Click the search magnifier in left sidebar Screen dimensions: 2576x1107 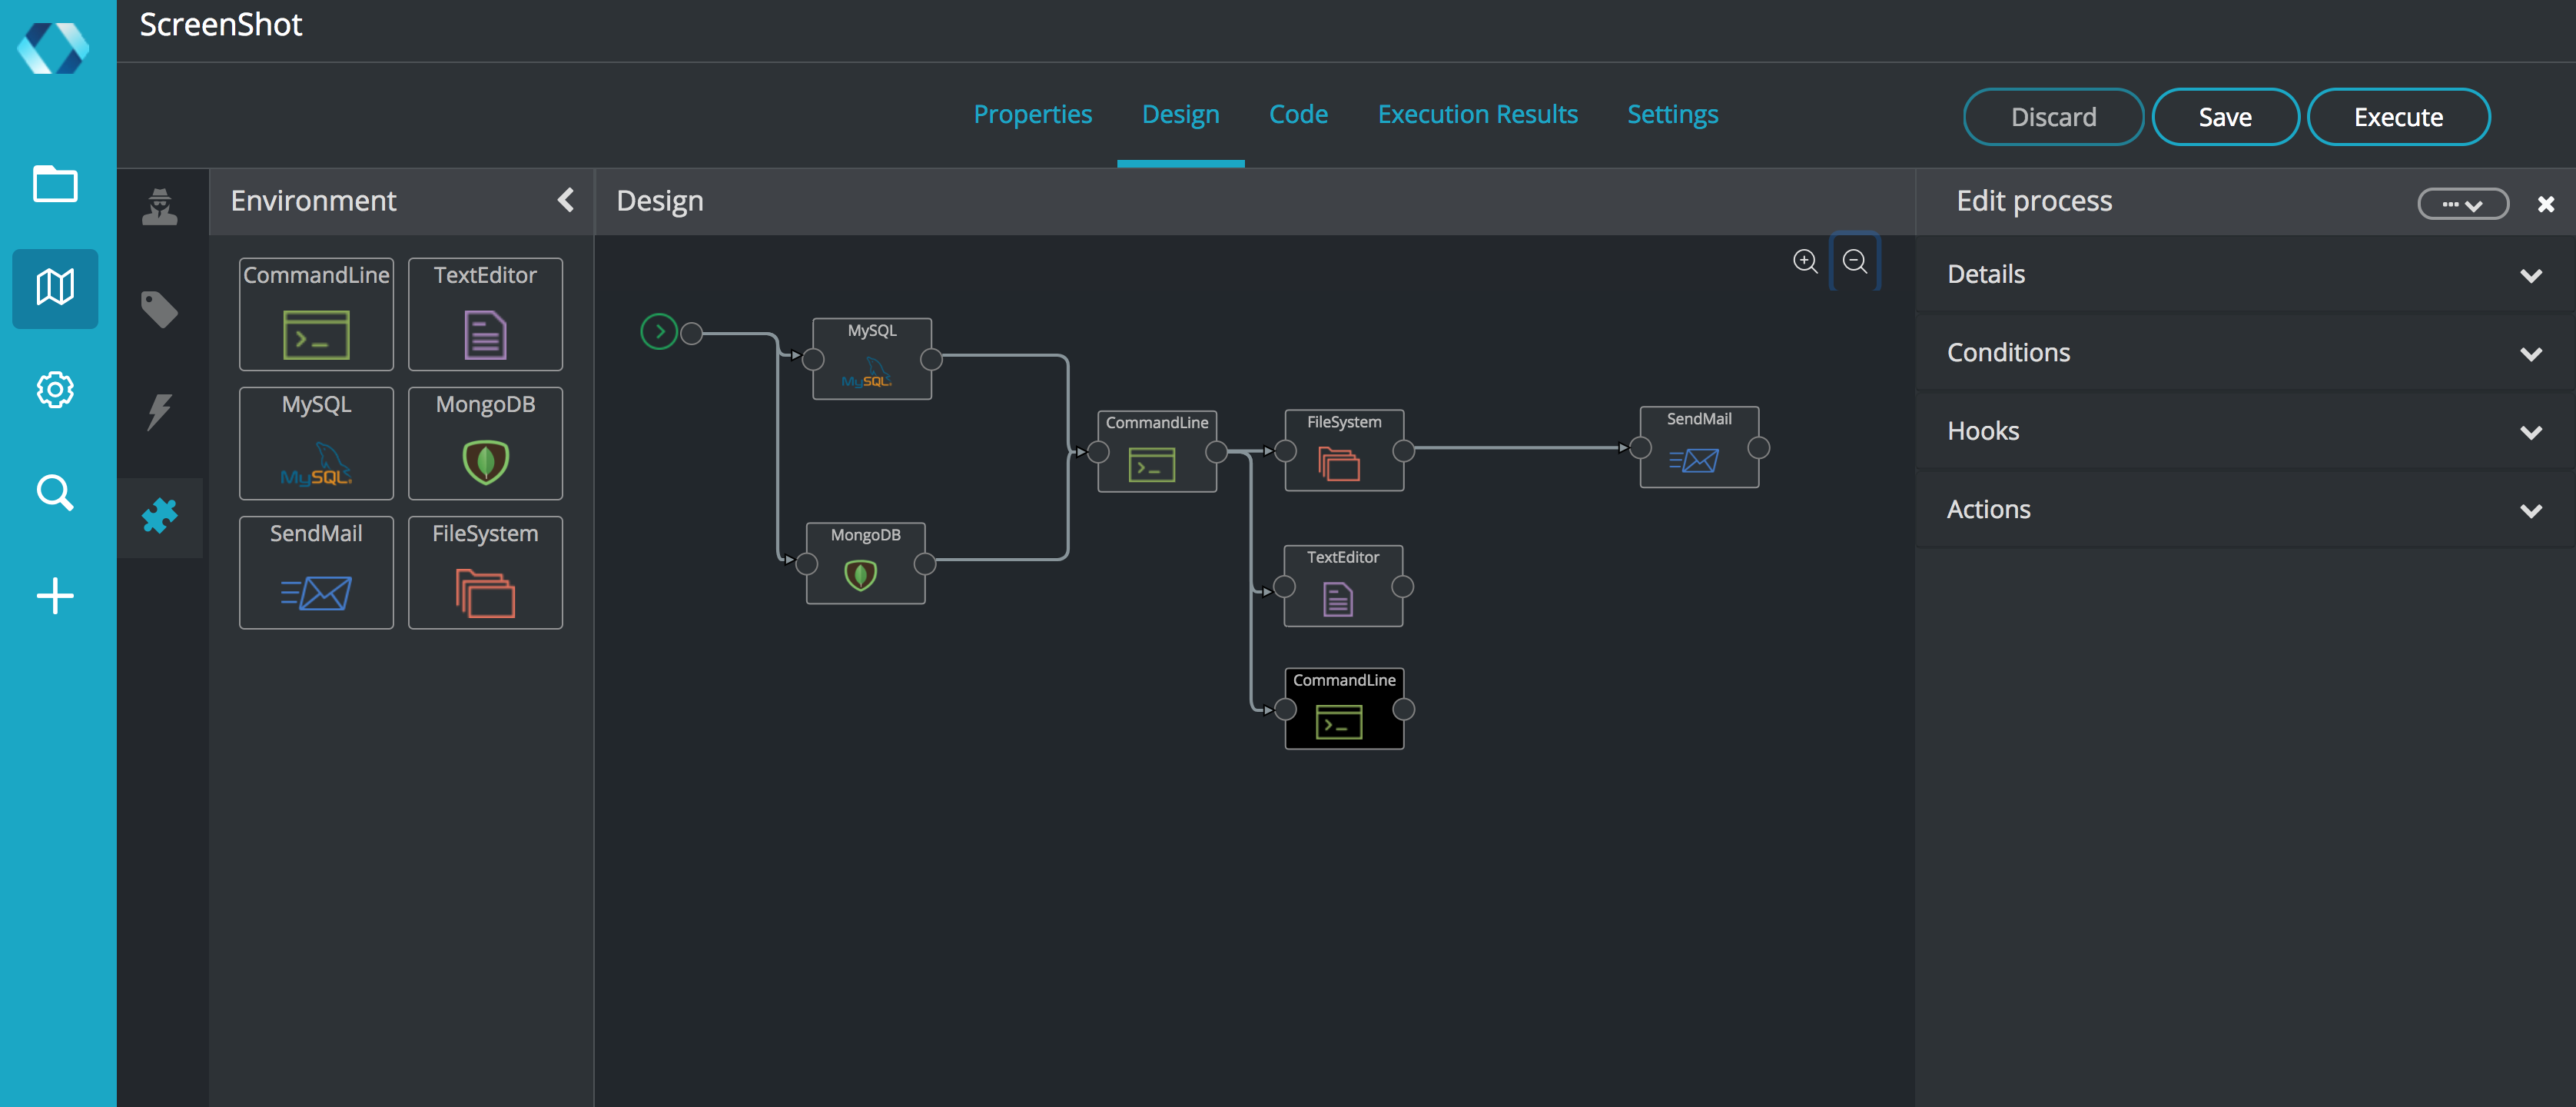click(55, 492)
